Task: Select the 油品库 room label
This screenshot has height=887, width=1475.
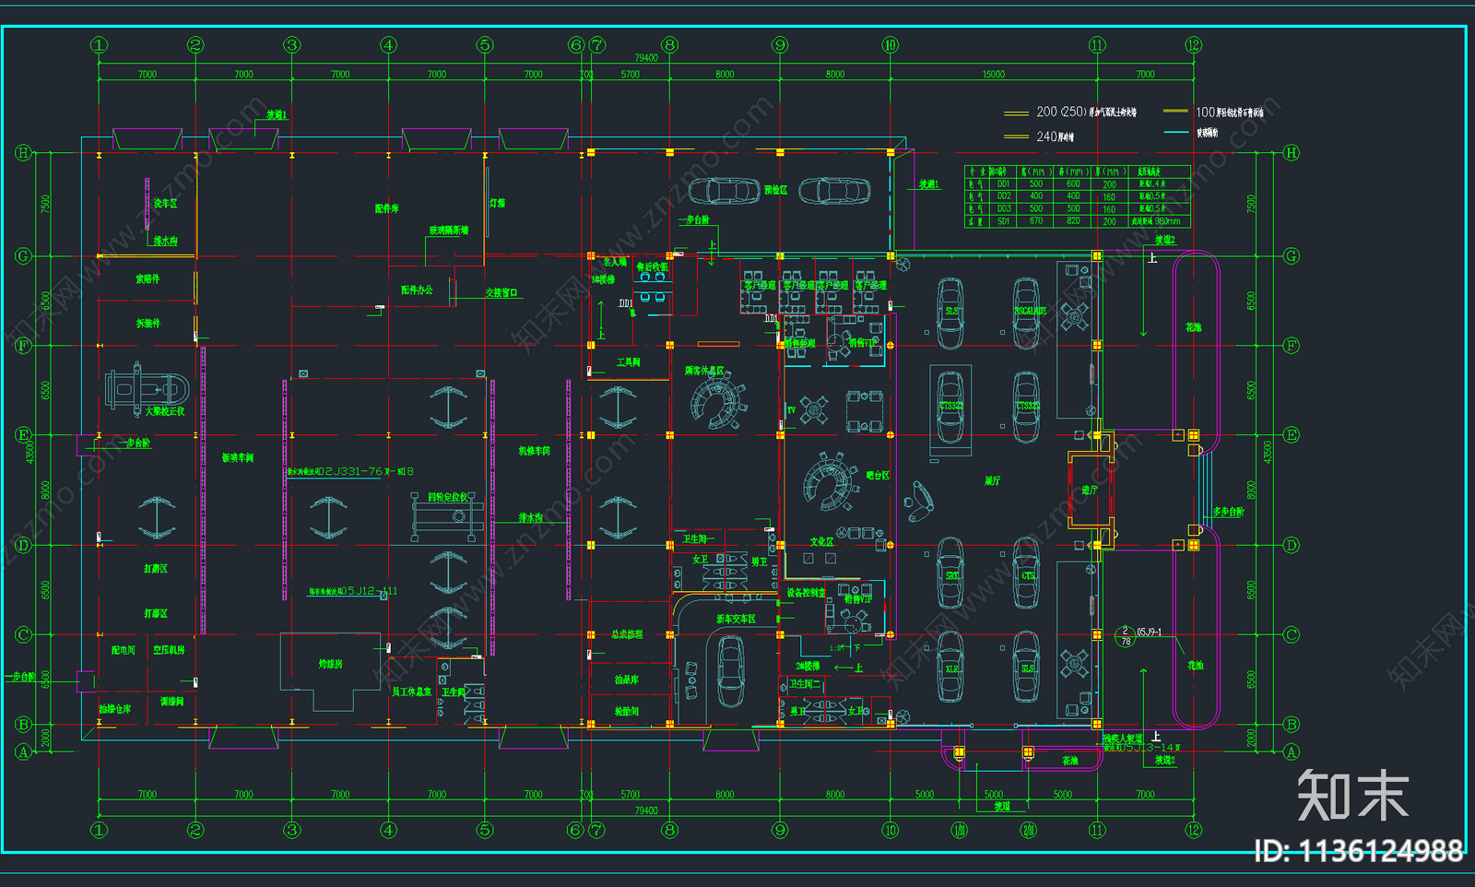Action: coord(626,680)
